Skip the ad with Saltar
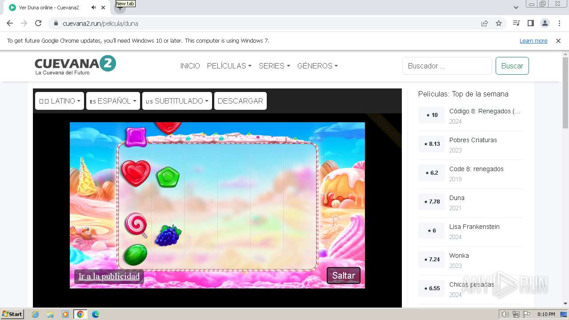Viewport: 569px width, 320px height. (x=344, y=276)
